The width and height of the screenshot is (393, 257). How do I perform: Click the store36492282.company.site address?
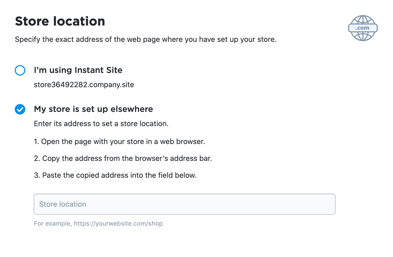[84, 85]
